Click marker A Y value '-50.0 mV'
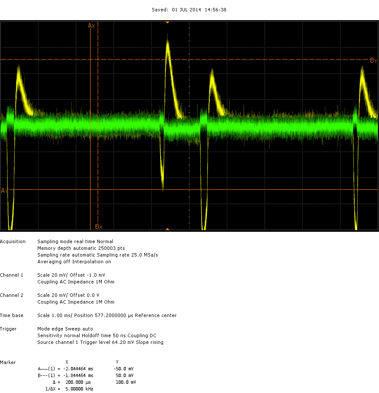Viewport: 379px width, 393px height. coord(124,369)
